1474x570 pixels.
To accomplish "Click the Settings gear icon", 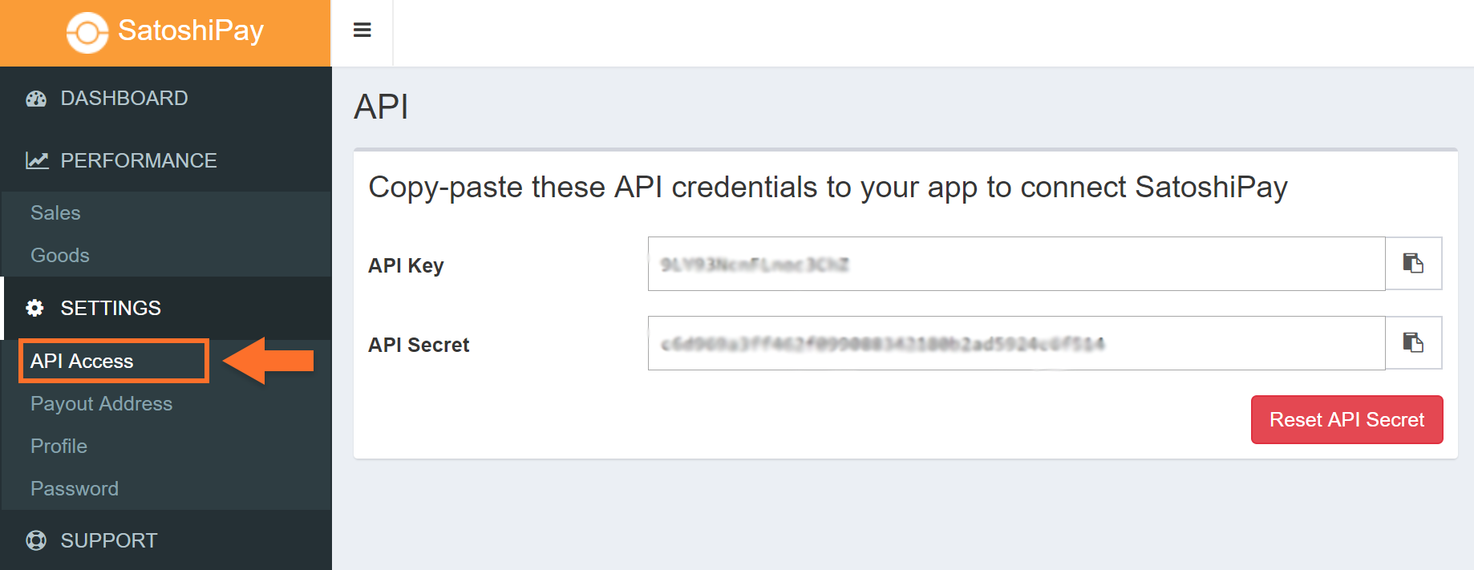I will [35, 308].
